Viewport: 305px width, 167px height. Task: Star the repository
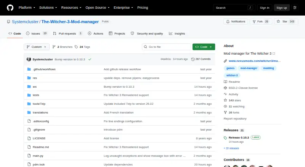[x=286, y=22]
